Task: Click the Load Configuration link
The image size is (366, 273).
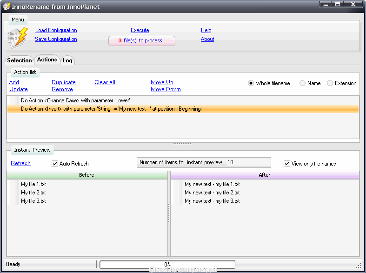Action: tap(56, 30)
